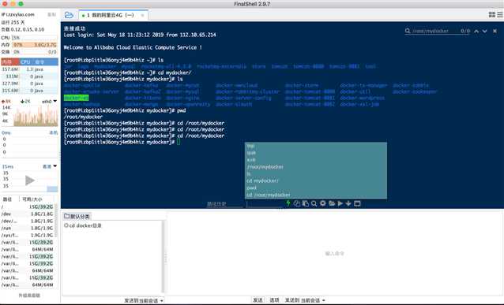
Task: Sort processes by 命令 column header
Action: [45, 62]
